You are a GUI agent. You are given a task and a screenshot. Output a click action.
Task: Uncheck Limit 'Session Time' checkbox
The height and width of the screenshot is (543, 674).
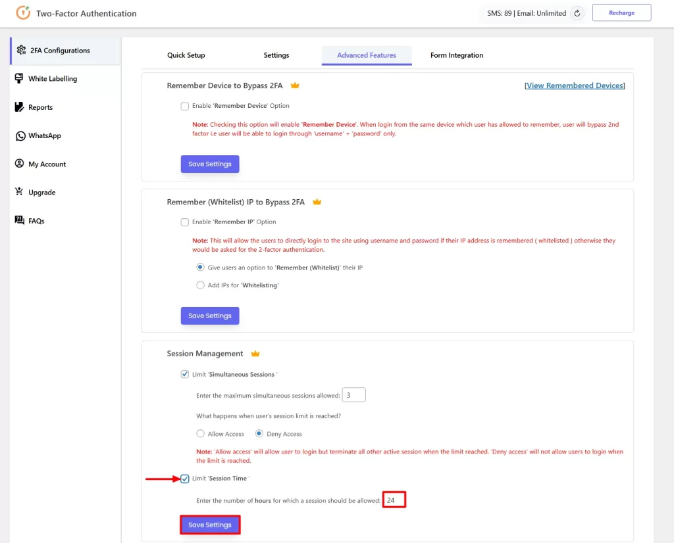(185, 479)
